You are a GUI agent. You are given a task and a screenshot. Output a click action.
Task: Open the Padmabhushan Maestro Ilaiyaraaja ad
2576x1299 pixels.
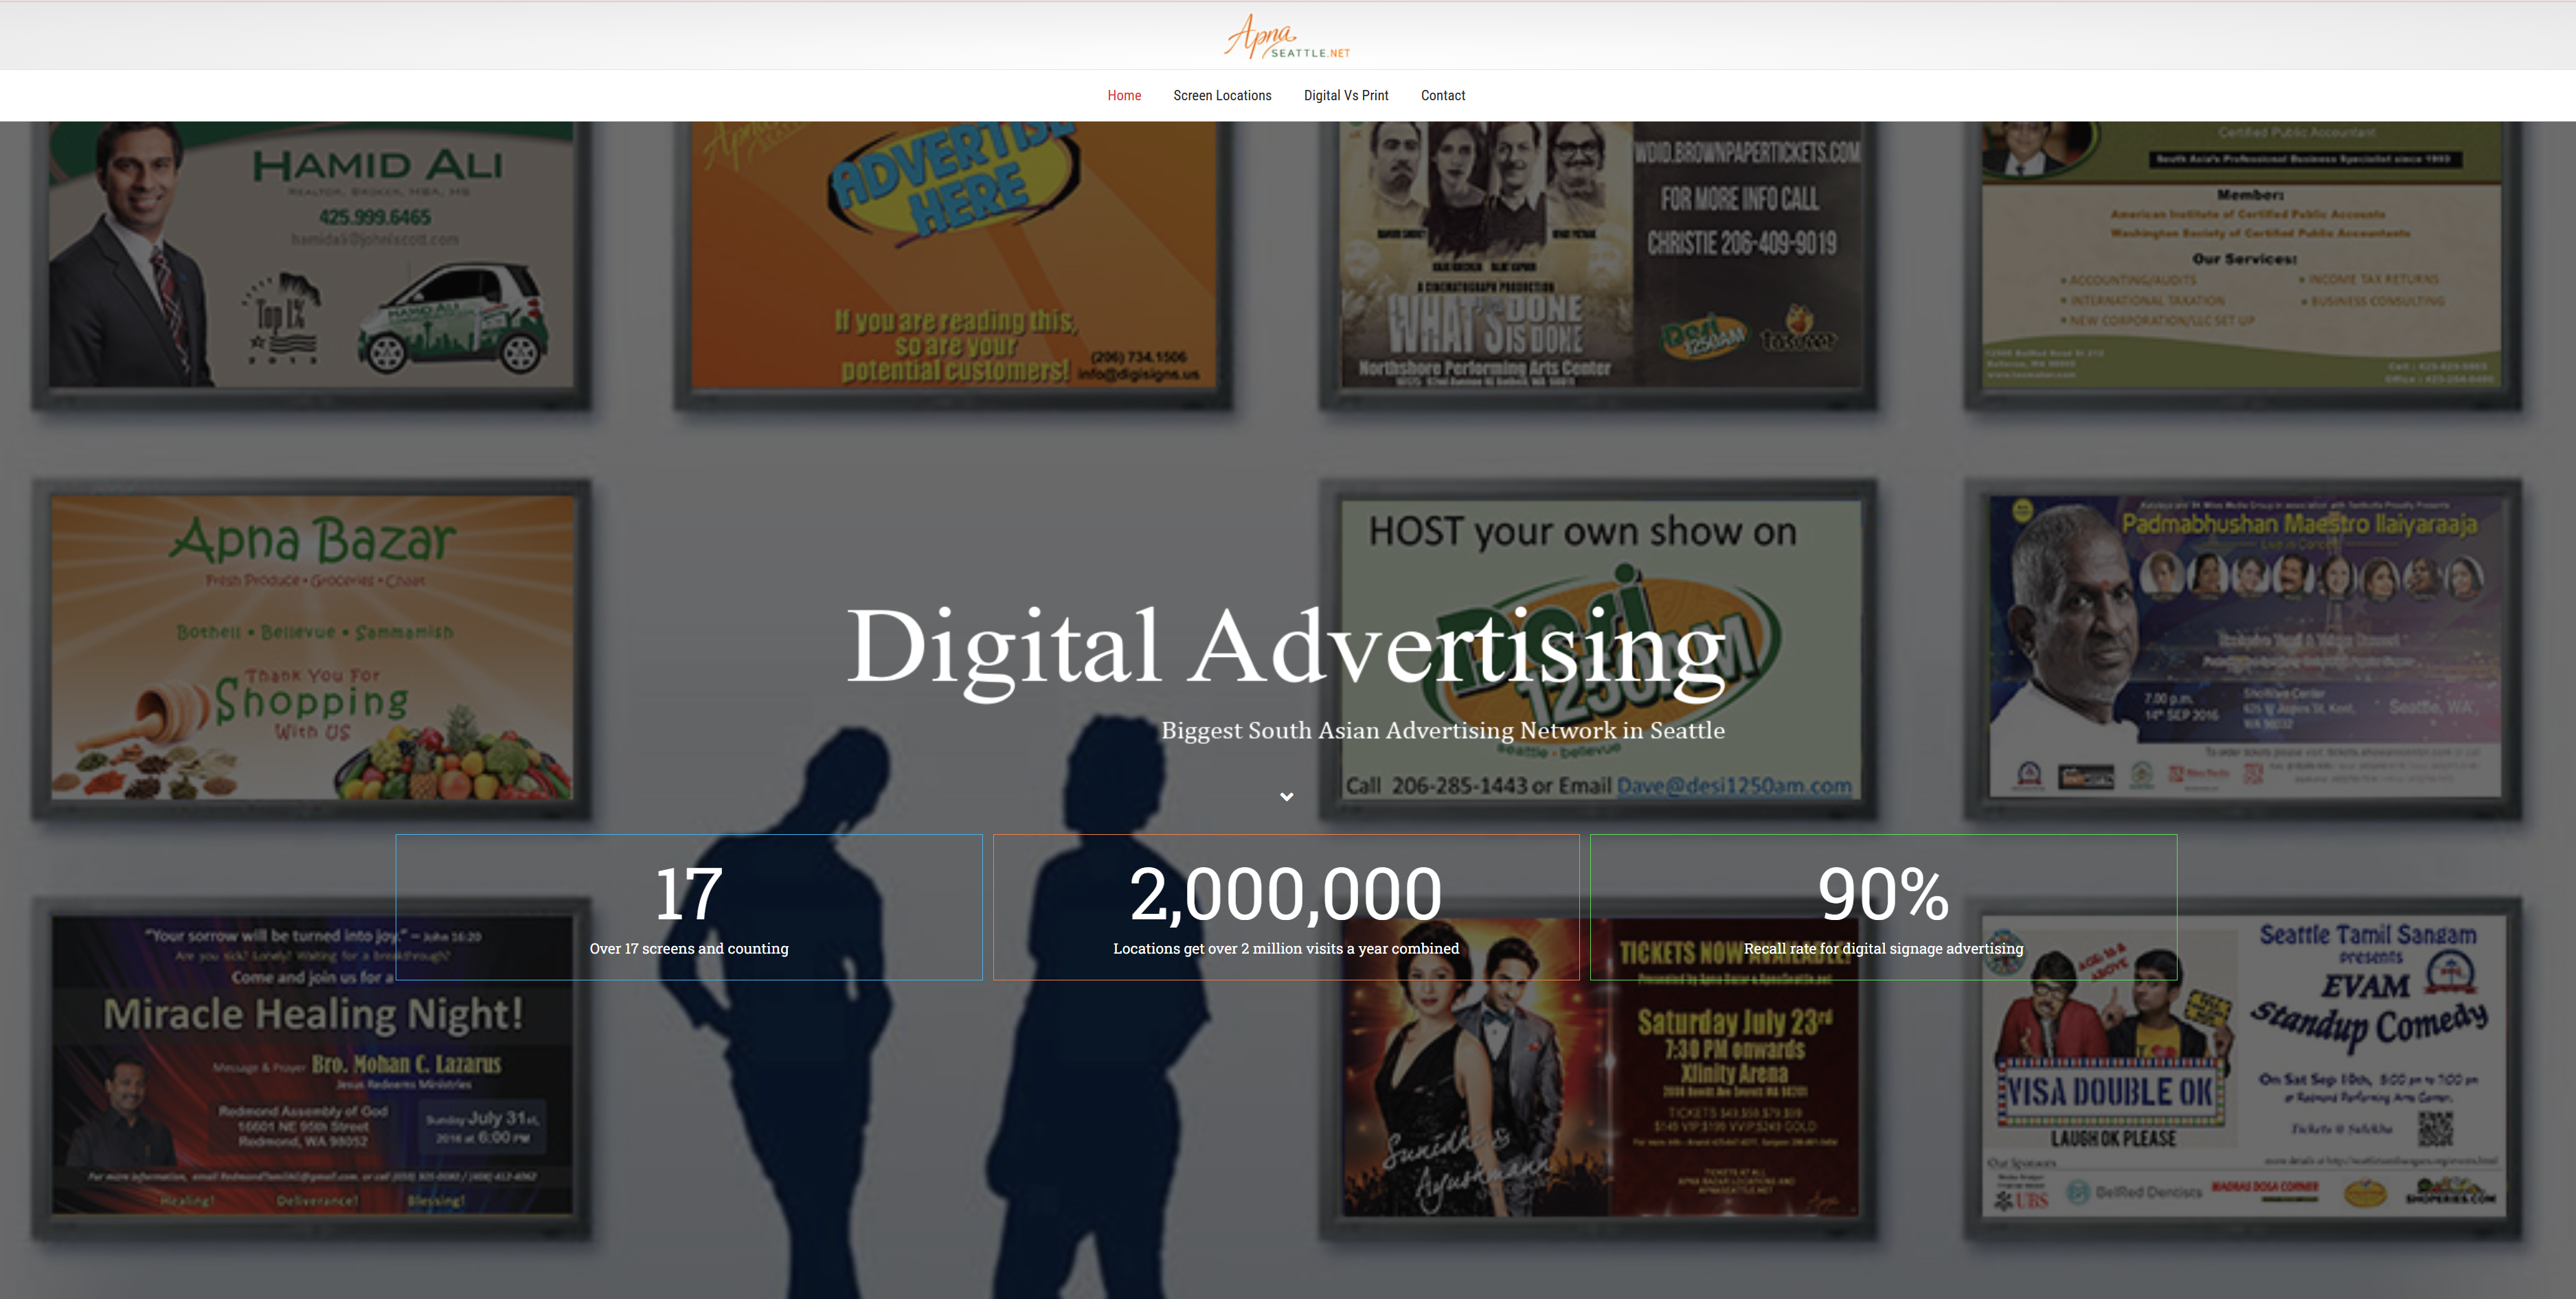pyautogui.click(x=2243, y=649)
